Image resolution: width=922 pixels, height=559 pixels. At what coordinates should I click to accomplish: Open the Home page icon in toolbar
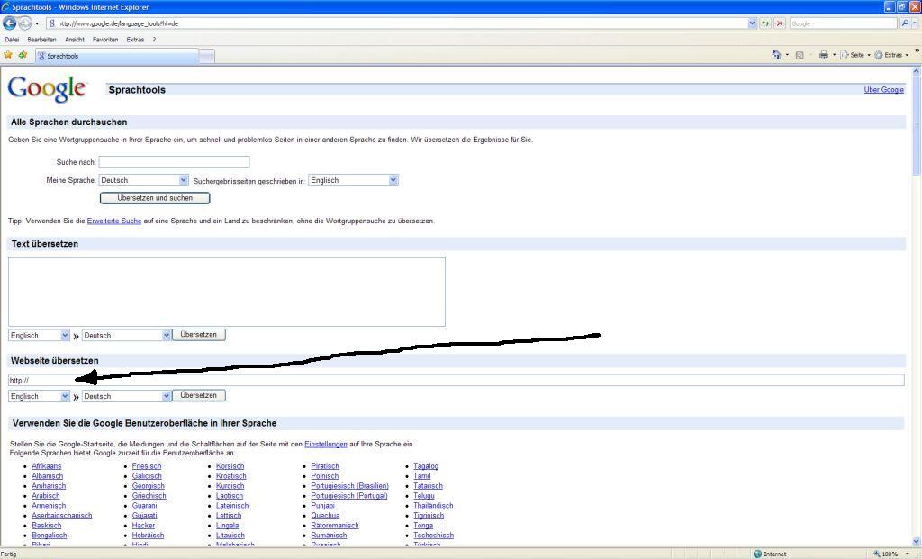[x=776, y=55]
